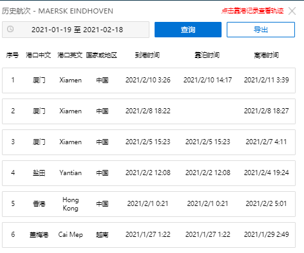Click Cai Mep port name
304x253 pixels.
pyautogui.click(x=71, y=234)
